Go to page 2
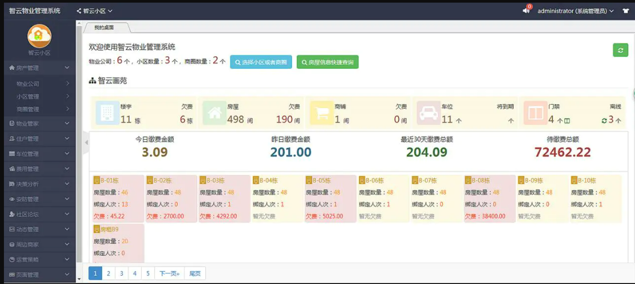This screenshot has width=635, height=284. coord(108,273)
